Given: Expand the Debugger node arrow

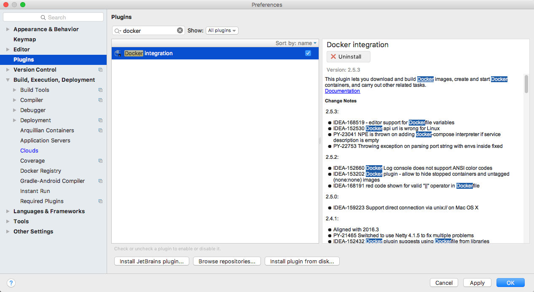Looking at the screenshot, I should point(14,110).
